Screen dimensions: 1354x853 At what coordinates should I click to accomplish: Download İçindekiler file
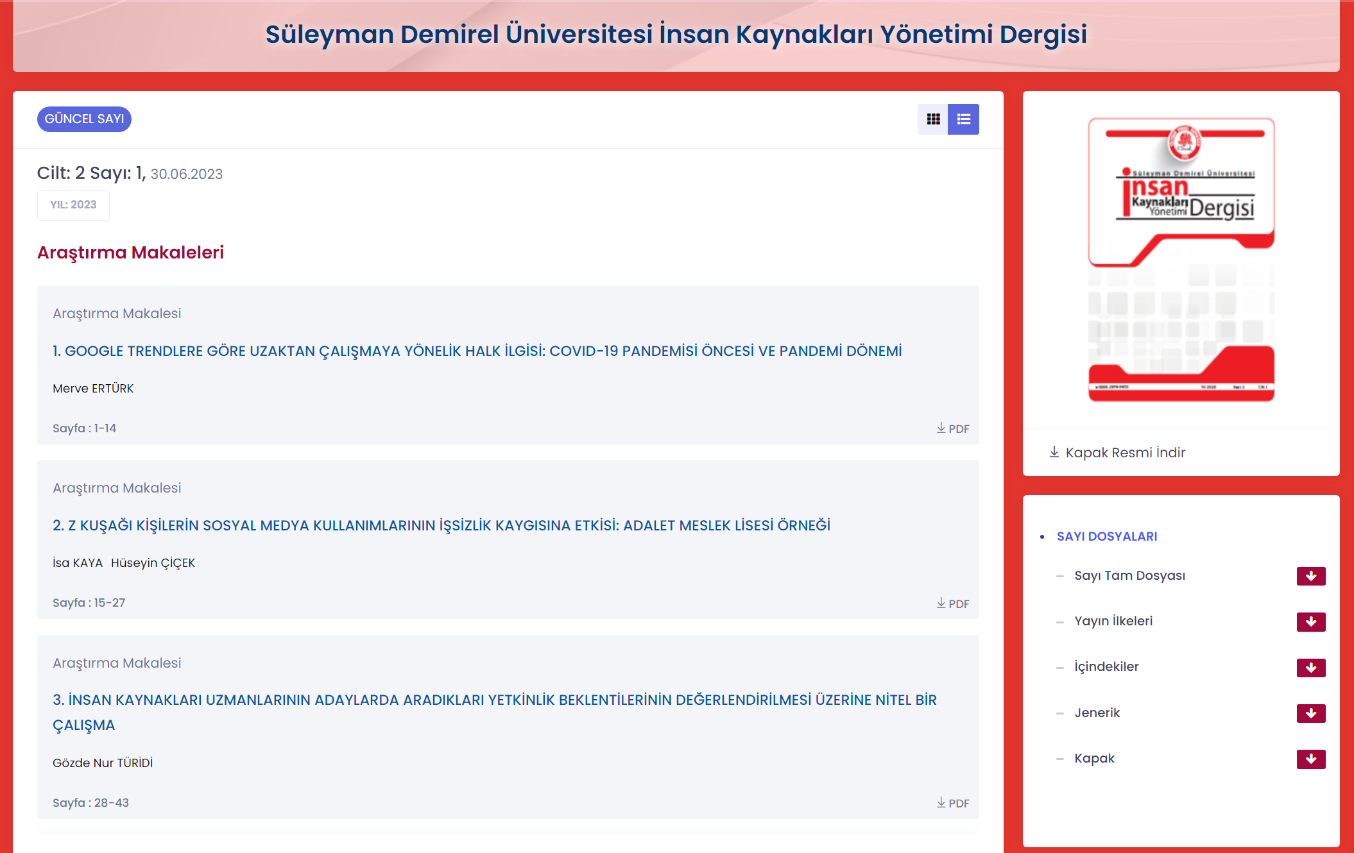coord(1310,668)
